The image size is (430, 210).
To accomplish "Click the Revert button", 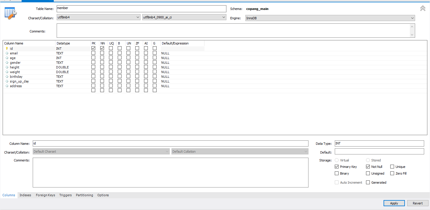I will [418, 203].
